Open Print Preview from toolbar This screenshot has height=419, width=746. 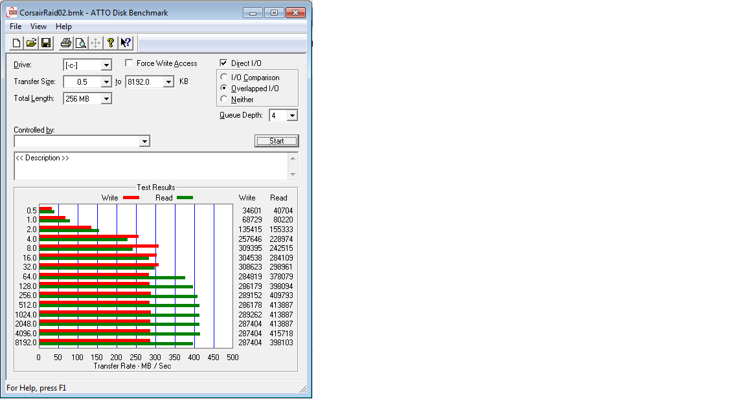pos(81,43)
